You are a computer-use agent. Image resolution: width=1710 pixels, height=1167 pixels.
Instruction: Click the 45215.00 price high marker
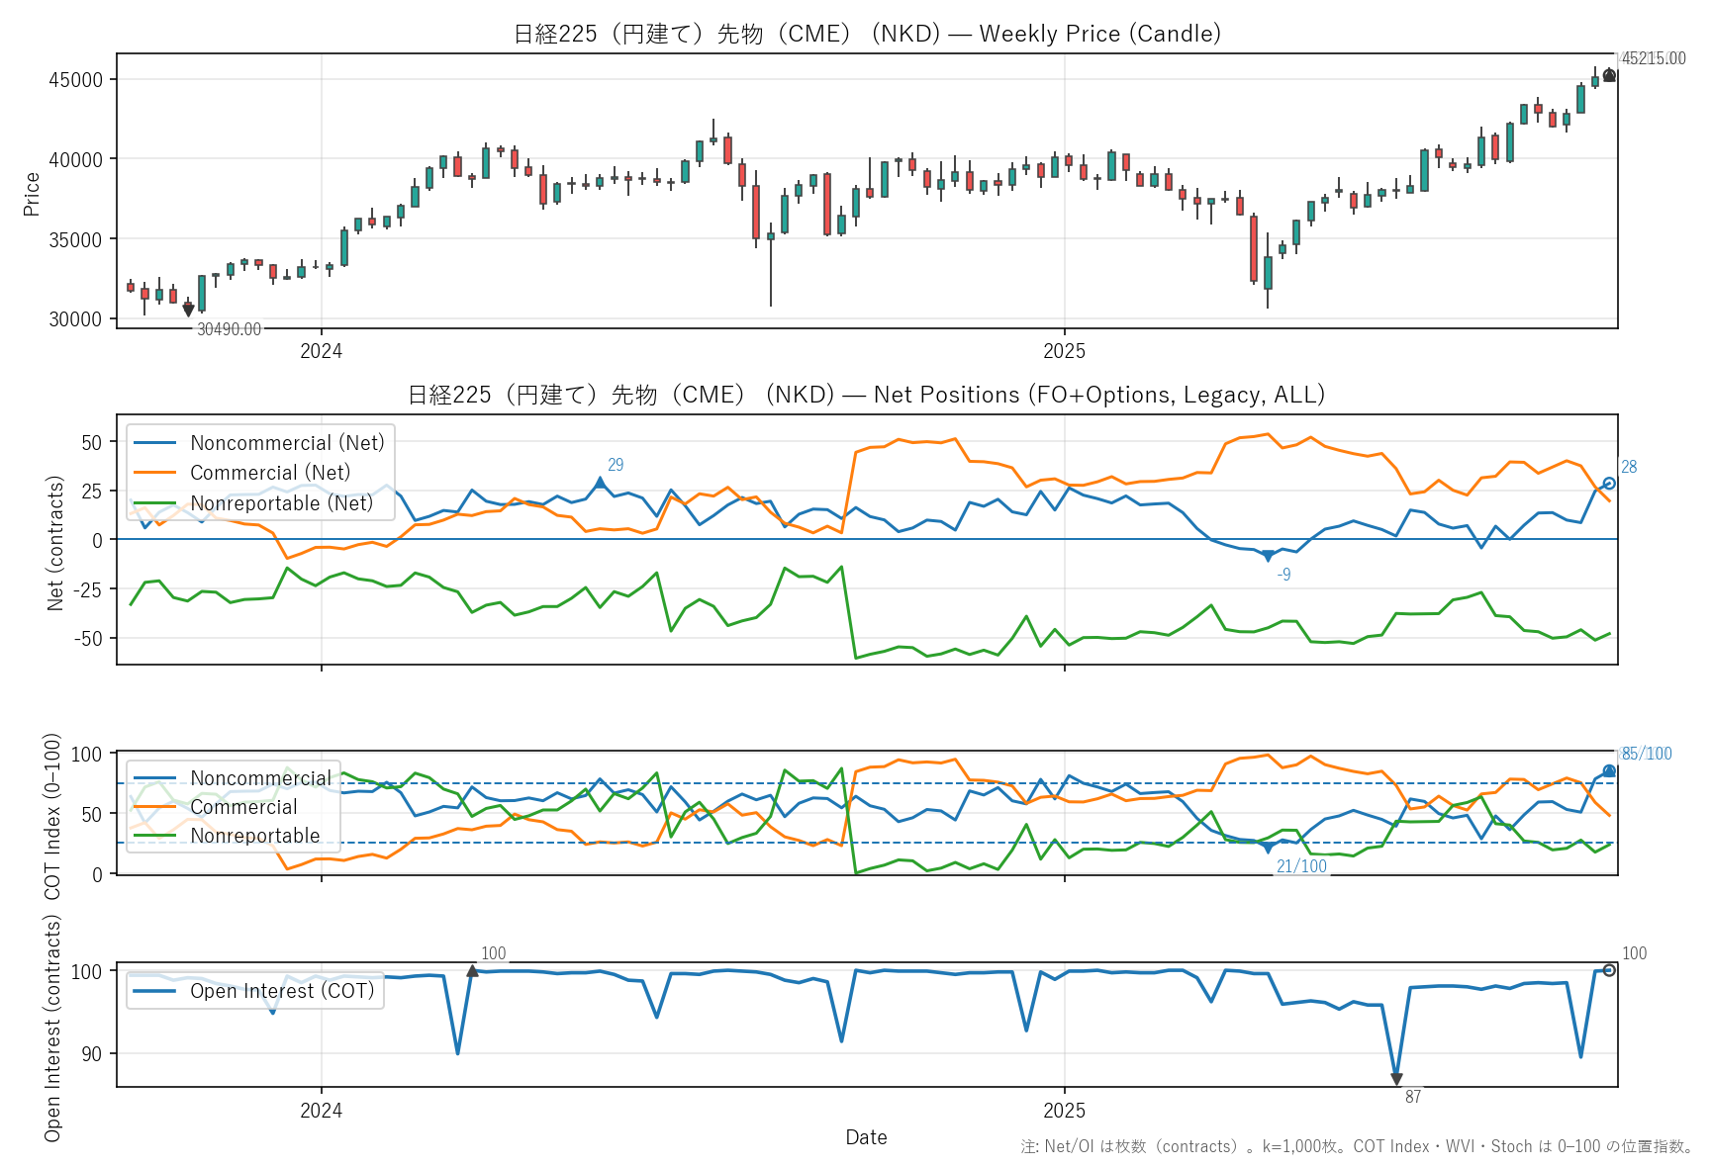pos(1609,75)
